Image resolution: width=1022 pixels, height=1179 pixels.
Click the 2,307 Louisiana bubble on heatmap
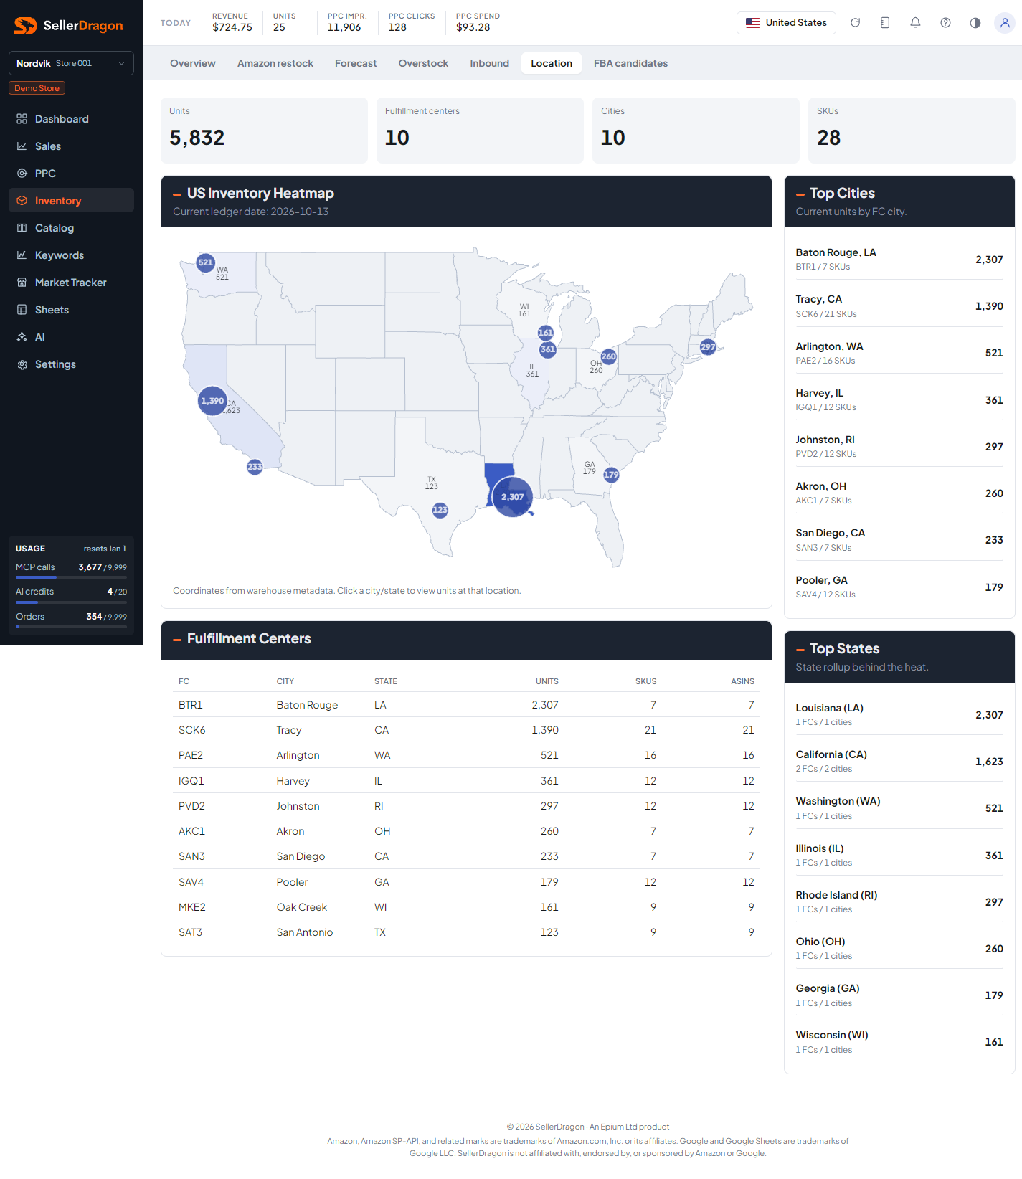pos(513,497)
